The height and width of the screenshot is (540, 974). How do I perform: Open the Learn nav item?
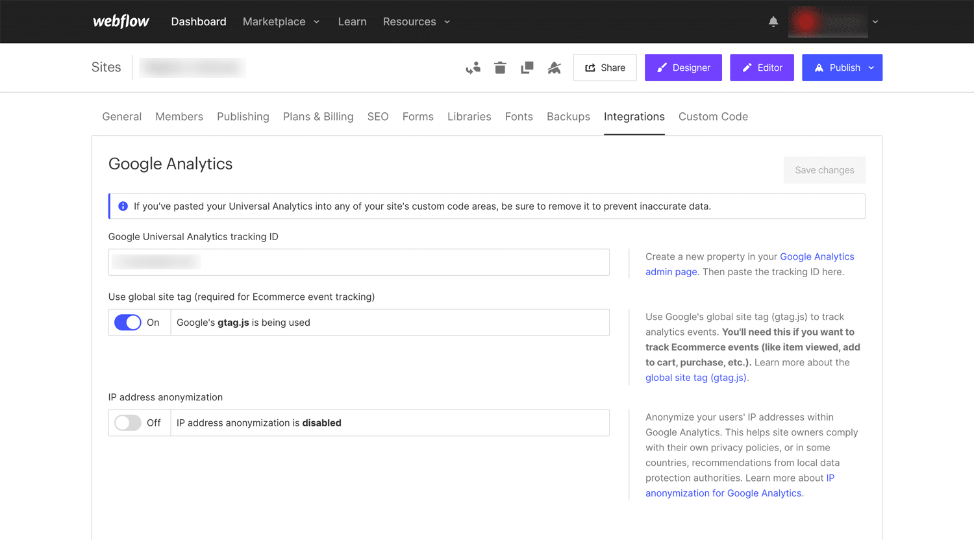pos(352,21)
